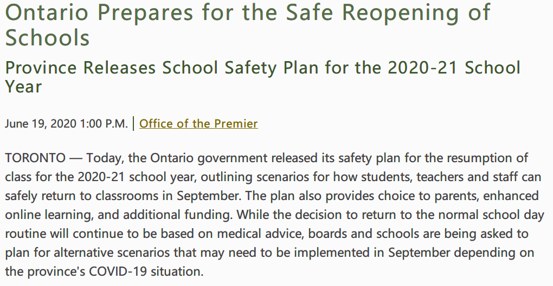Click the word 'Schools' in the headline

pos(47,37)
